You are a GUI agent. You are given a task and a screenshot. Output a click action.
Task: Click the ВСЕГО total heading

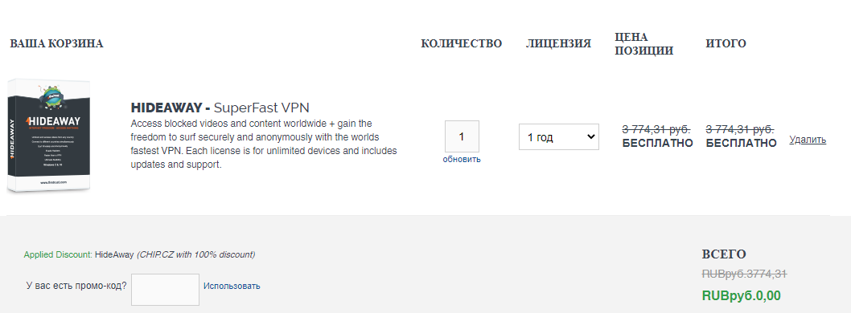pyautogui.click(x=724, y=254)
